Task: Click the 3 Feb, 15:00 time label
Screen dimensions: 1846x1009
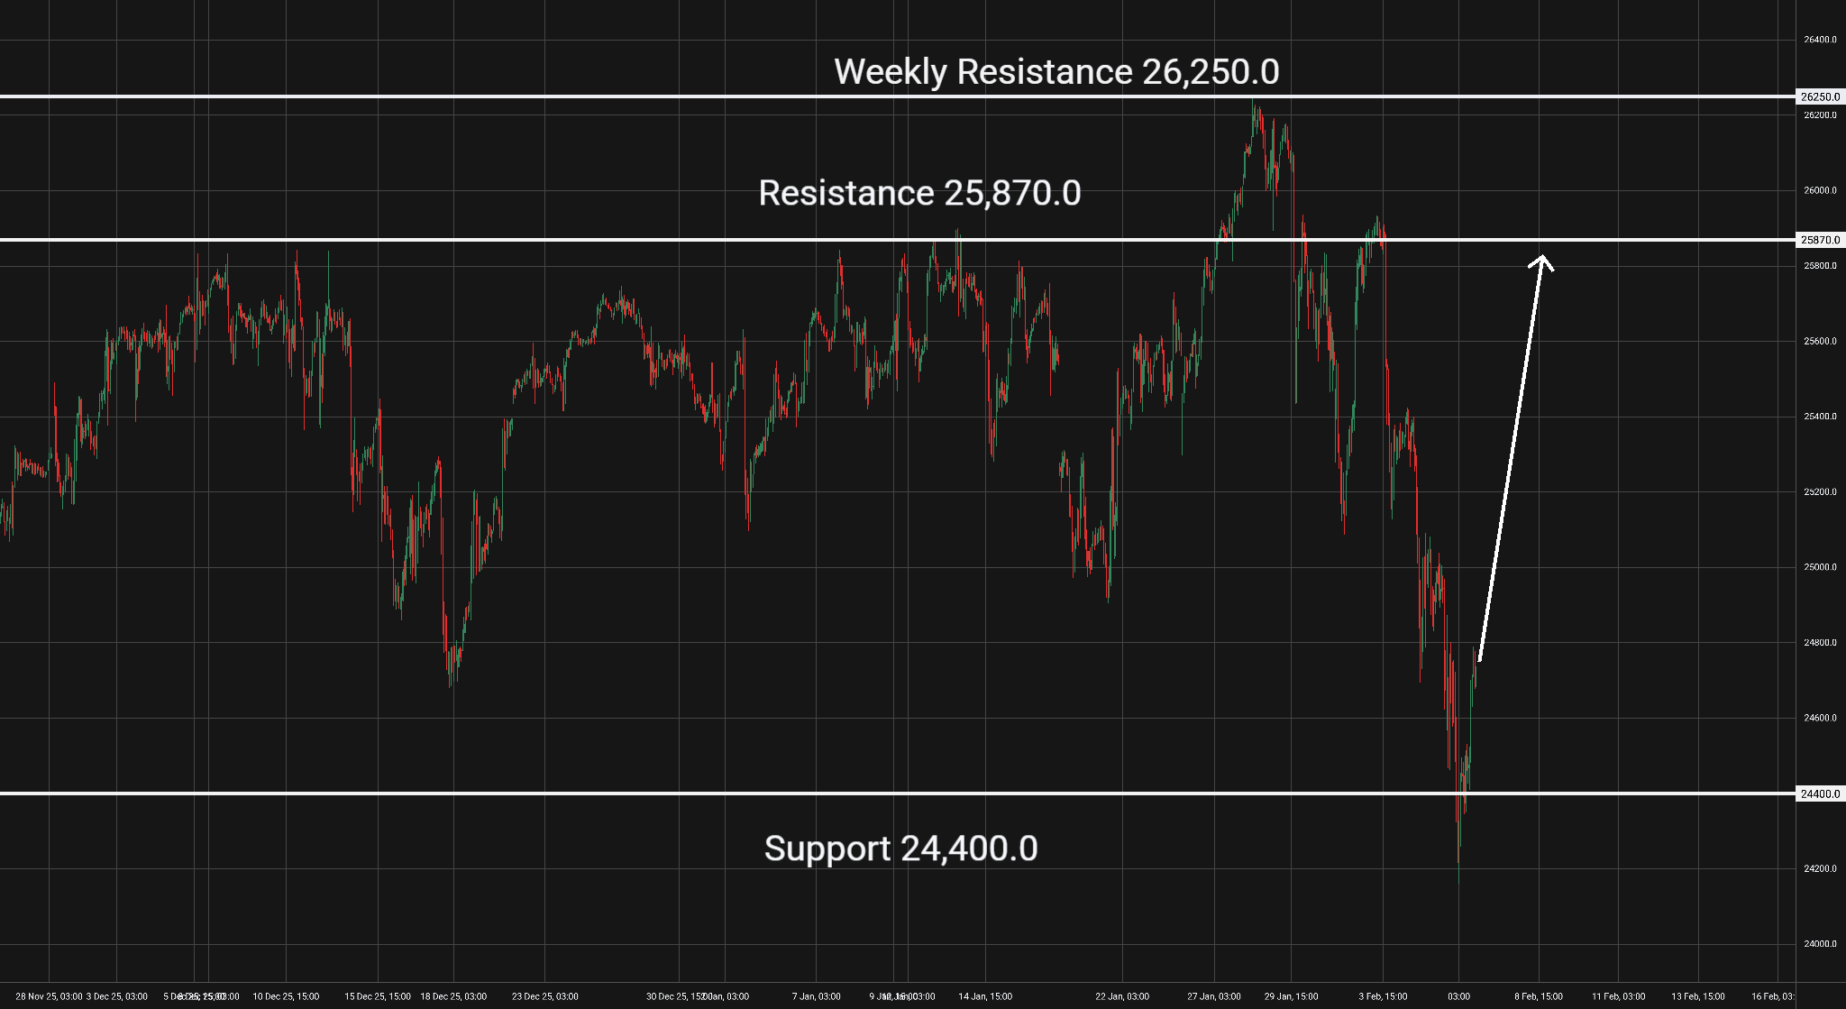Action: [x=1383, y=996]
